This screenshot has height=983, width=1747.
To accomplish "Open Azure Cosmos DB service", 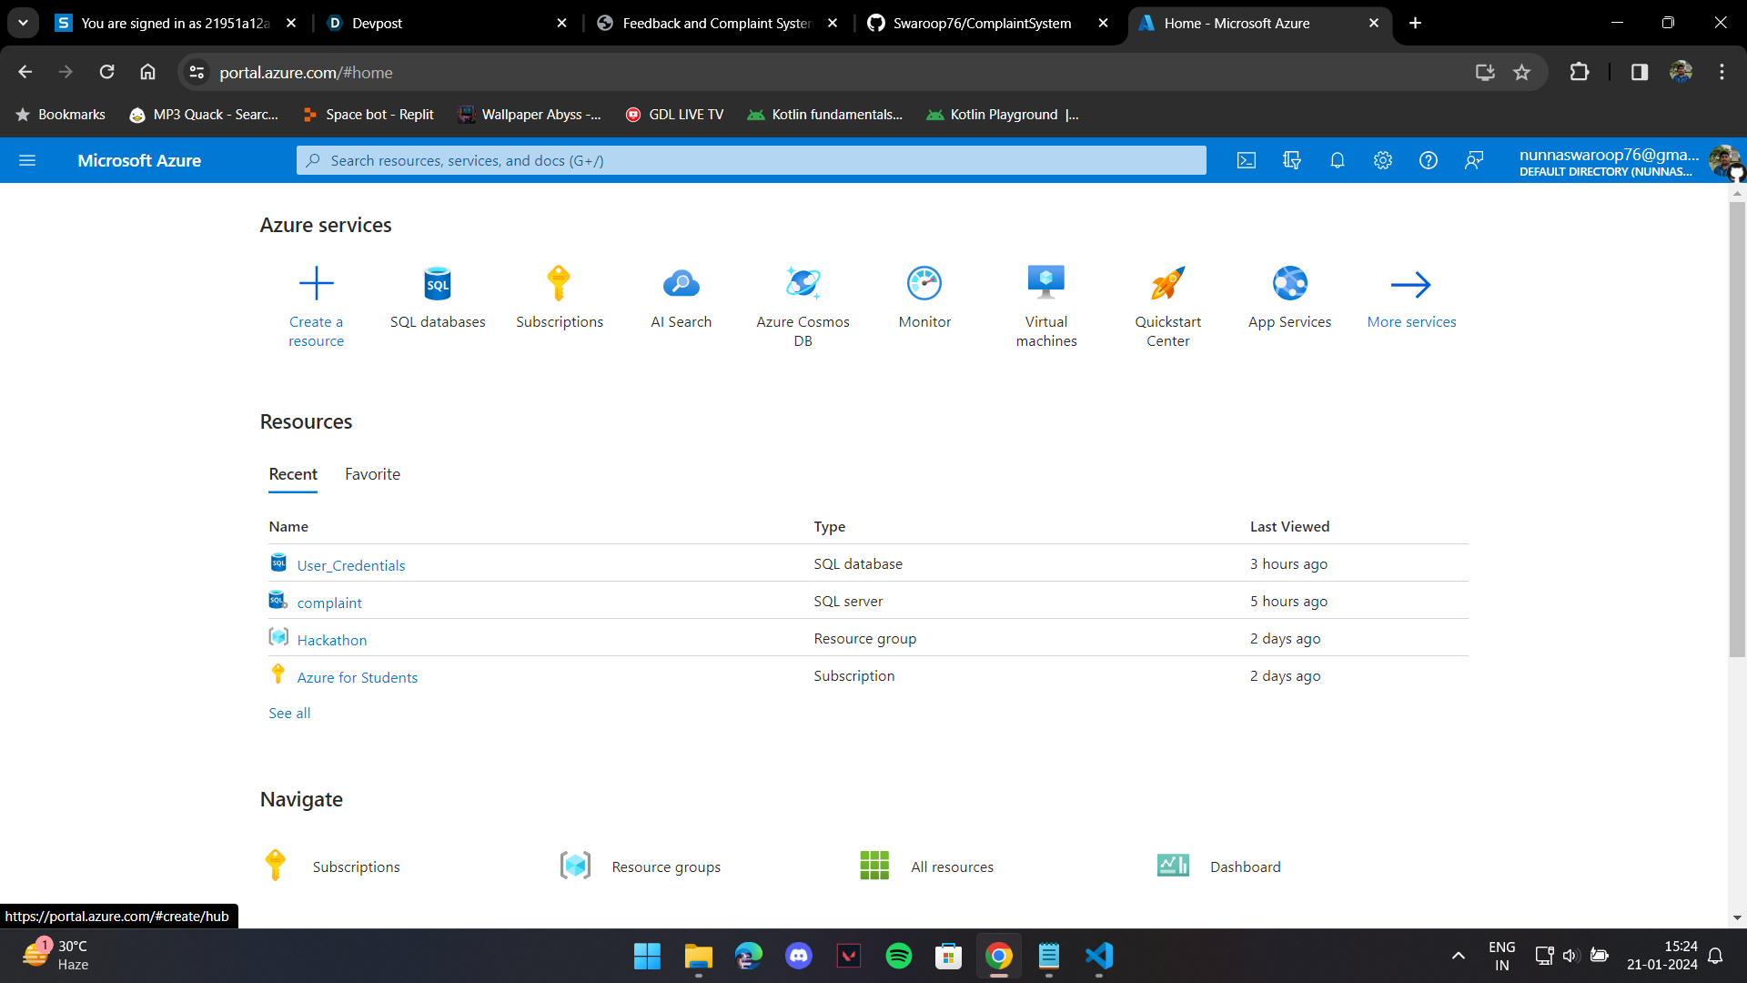I will 803,284.
